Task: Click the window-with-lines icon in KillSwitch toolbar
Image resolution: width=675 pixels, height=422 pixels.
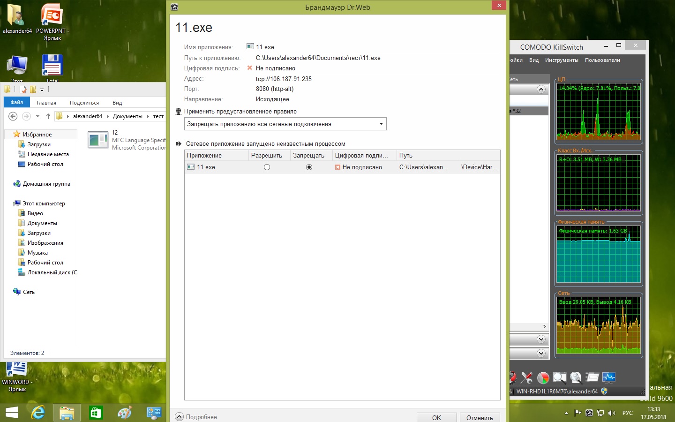Action: click(x=592, y=377)
